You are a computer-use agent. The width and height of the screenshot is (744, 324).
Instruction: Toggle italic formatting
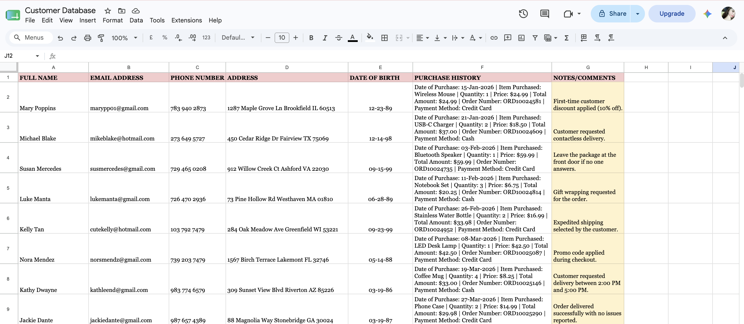[325, 38]
